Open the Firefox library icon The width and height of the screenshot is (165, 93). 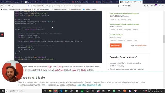coord(145,6)
